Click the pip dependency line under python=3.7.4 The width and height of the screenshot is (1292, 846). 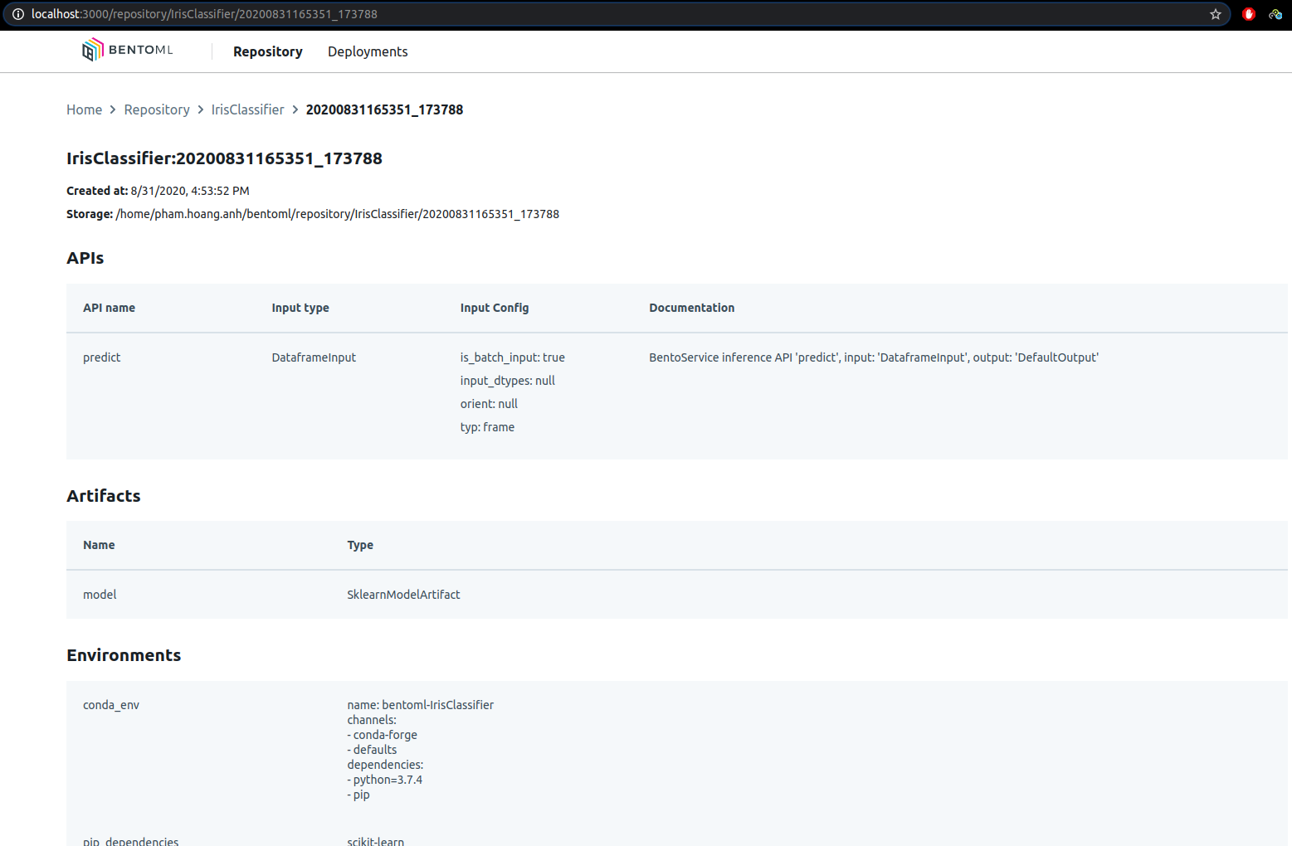358,795
